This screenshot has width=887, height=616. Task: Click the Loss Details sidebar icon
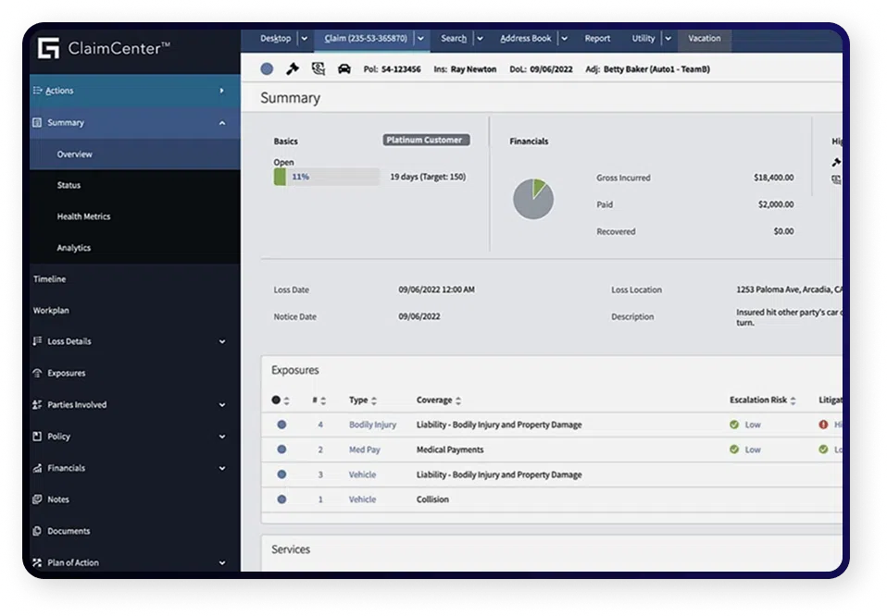pyautogui.click(x=37, y=340)
